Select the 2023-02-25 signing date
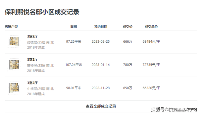Image resolution: width=201 pixels, height=114 pixels. point(100,42)
